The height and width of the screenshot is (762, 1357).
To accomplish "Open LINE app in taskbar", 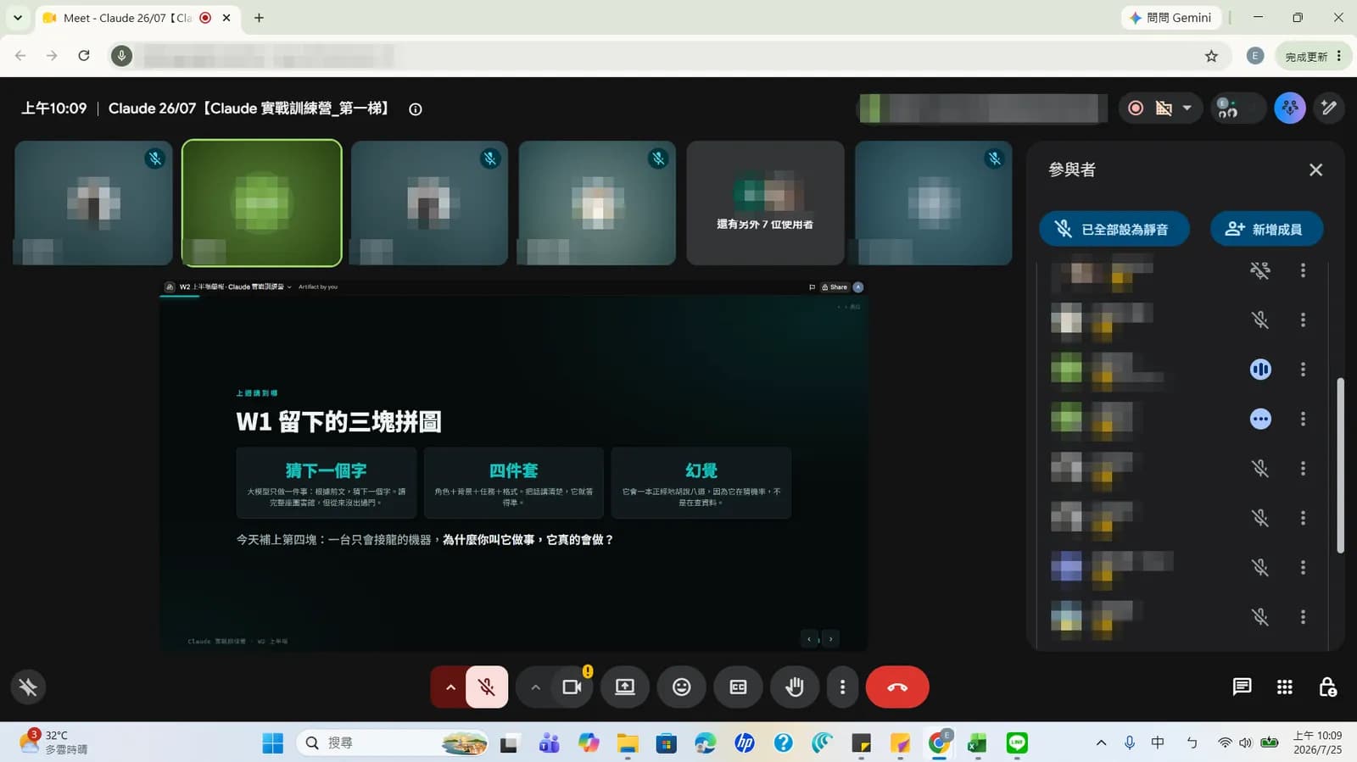I will coord(1016,743).
